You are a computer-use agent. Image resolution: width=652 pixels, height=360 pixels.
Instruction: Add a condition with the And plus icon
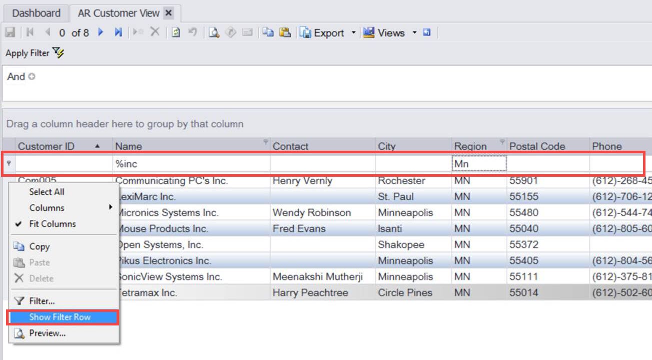coord(32,77)
